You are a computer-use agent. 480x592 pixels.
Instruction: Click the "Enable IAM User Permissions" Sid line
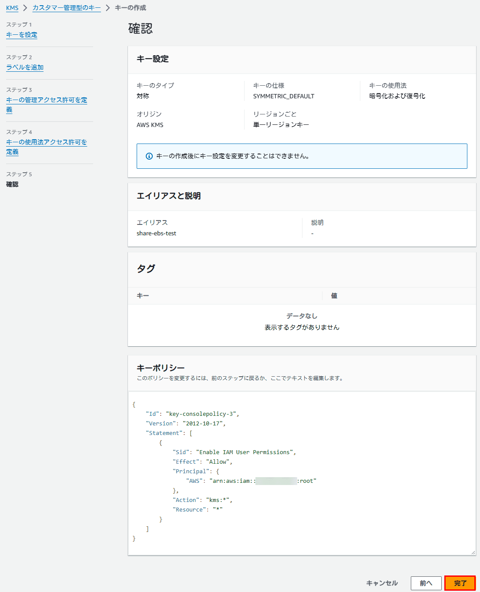click(234, 452)
